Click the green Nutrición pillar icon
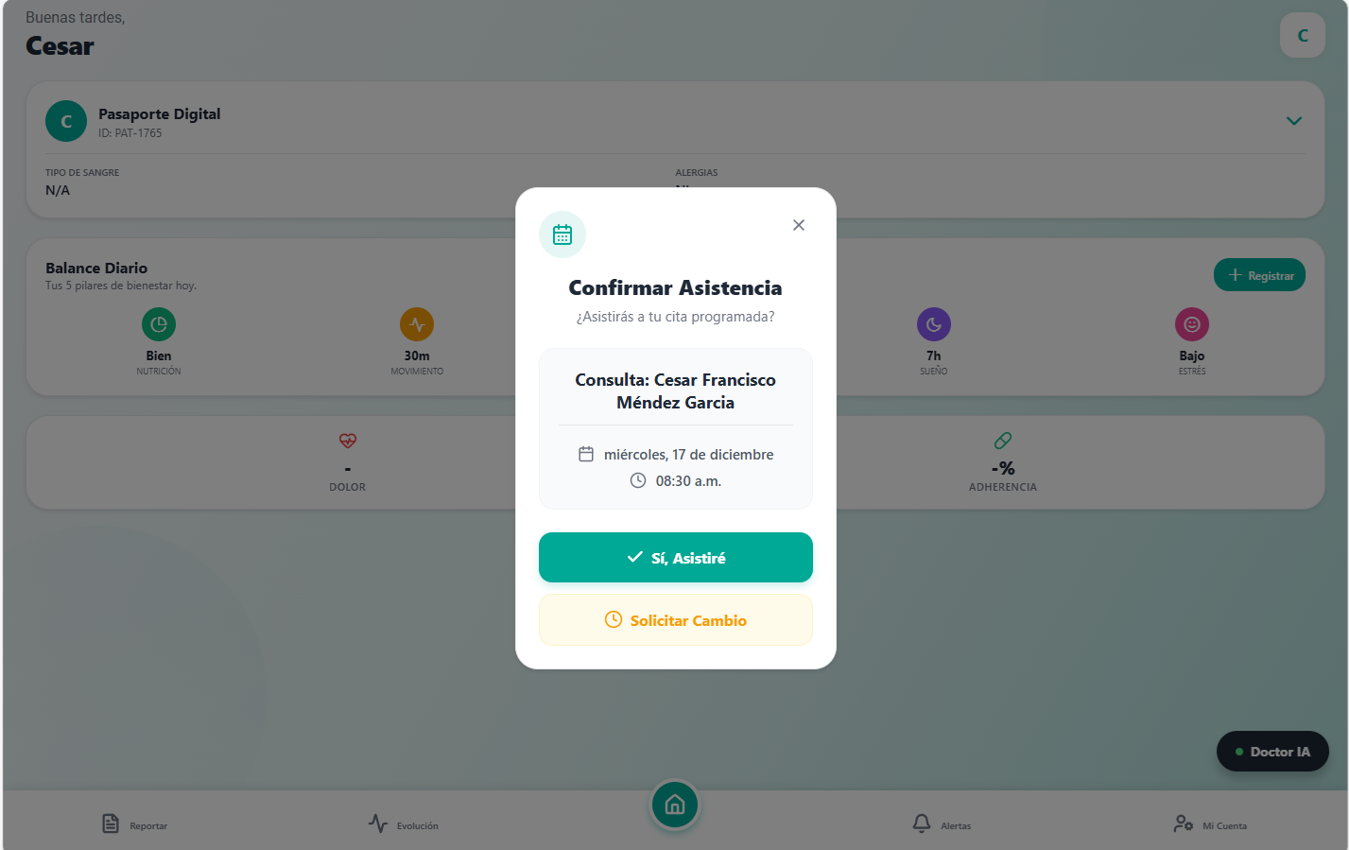1349x850 pixels. 159,324
